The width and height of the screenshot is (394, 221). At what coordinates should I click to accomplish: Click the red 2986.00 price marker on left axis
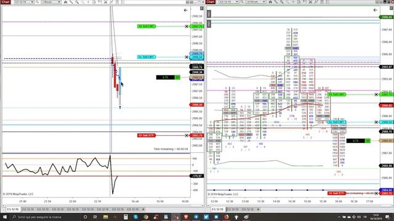(197, 105)
